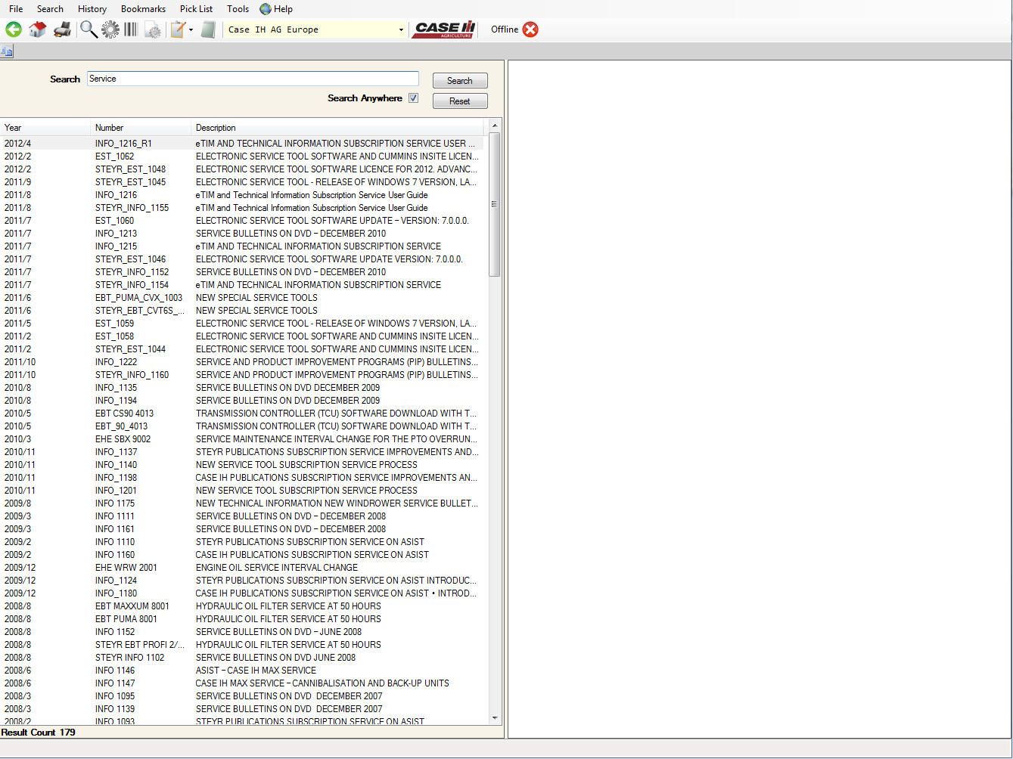Select row STEYR_INFO_1155
The image size is (1013, 759).
point(242,208)
